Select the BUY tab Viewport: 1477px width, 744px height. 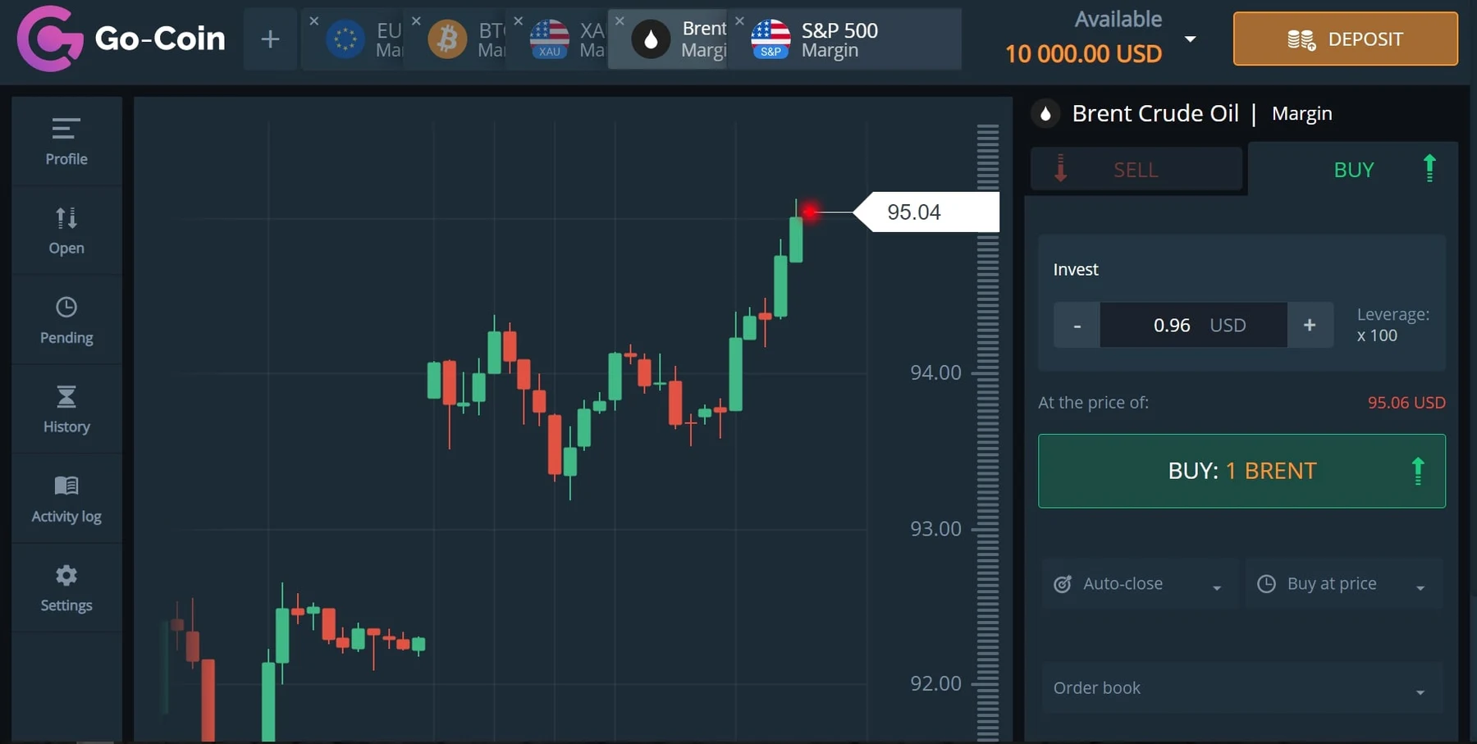1352,170
